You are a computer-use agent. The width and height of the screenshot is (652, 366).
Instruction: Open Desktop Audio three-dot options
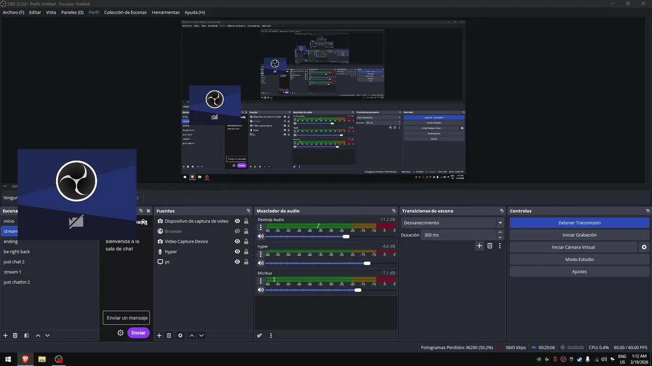point(261,227)
